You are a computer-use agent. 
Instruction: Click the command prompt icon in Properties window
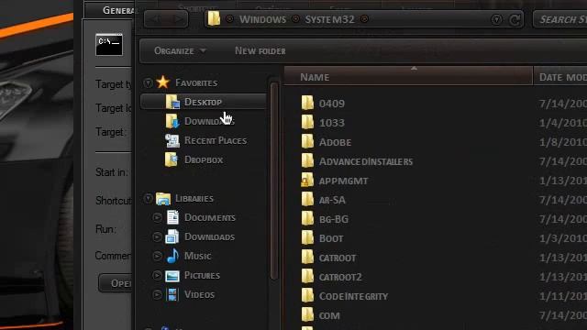109,45
